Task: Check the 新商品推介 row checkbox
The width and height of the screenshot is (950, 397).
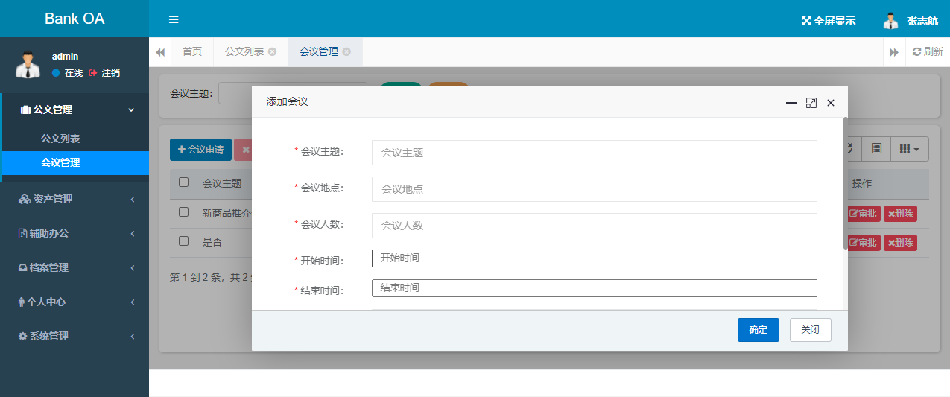Action: (183, 212)
